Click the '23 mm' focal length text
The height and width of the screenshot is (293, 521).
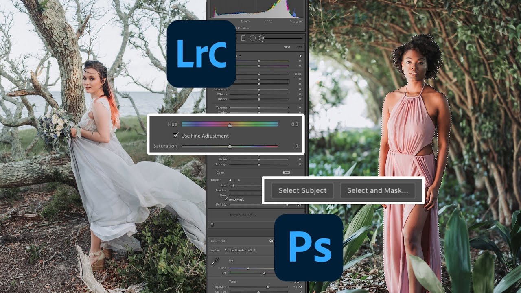tap(245, 21)
